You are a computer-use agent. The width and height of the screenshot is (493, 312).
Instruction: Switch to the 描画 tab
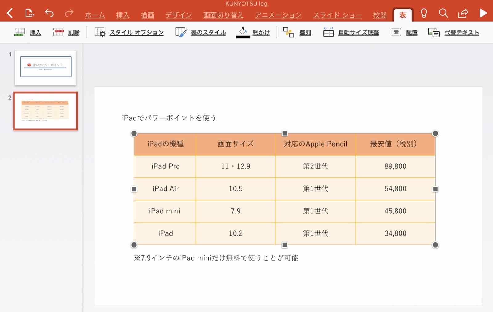click(x=147, y=15)
